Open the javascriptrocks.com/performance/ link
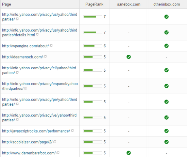 [36, 131]
